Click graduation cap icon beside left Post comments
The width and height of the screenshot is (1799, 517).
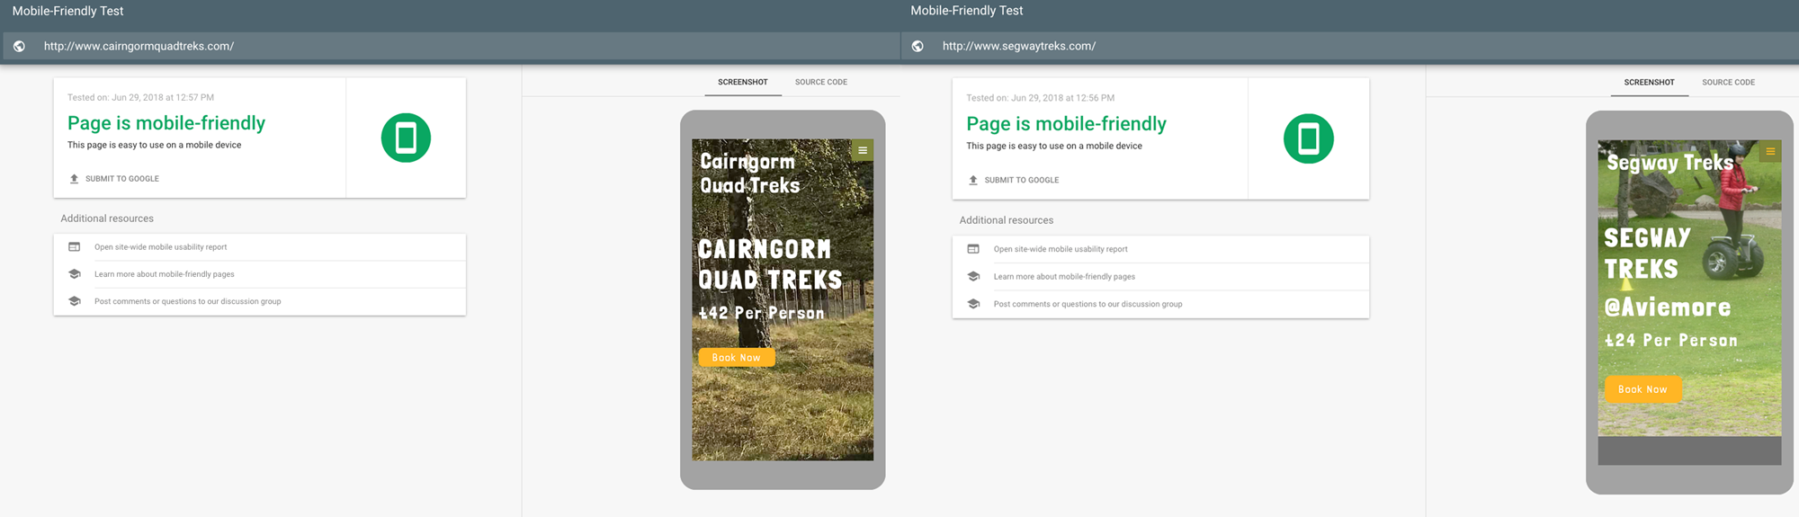point(75,301)
